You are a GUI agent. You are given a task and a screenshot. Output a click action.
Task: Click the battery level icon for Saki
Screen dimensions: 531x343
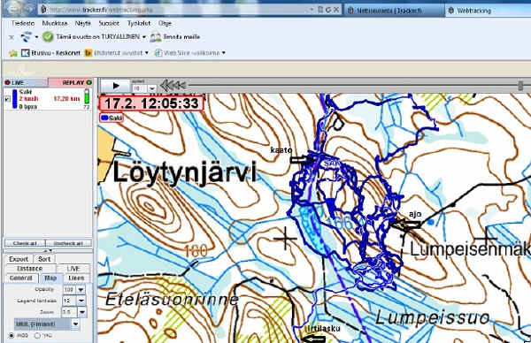pyautogui.click(x=87, y=96)
